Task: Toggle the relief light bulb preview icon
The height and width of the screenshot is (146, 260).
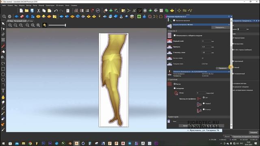Action: (x=45, y=25)
